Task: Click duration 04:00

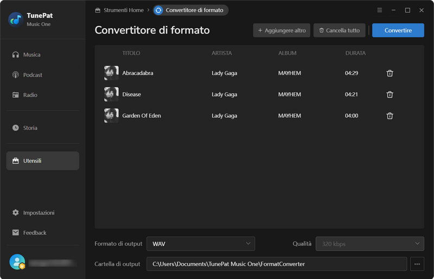Action: click(352, 116)
